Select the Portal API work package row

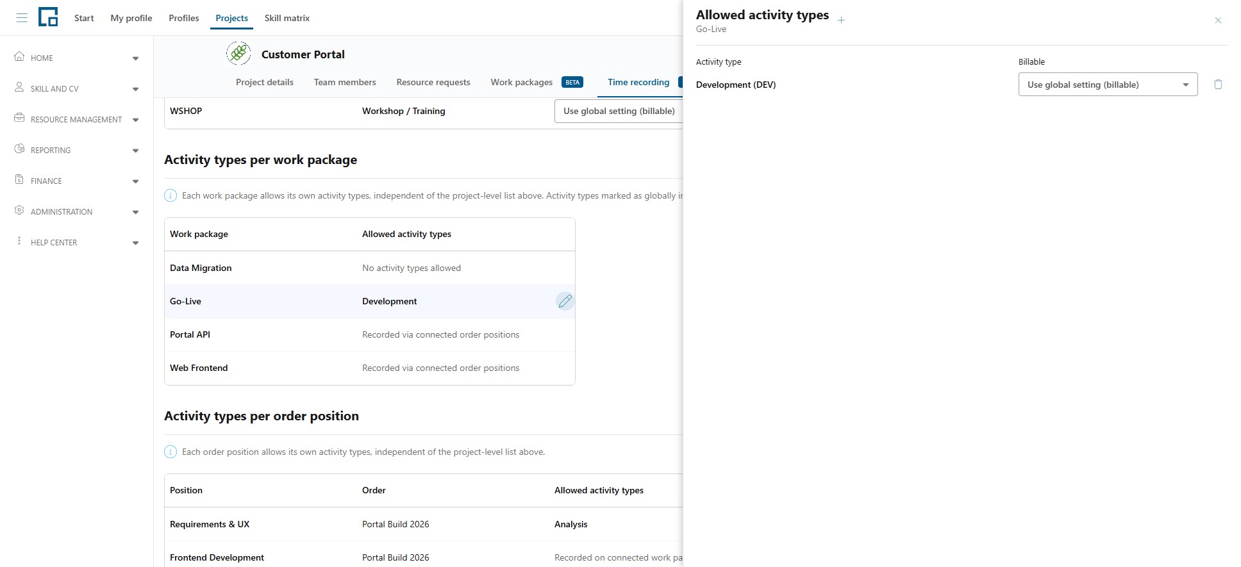[x=370, y=334]
